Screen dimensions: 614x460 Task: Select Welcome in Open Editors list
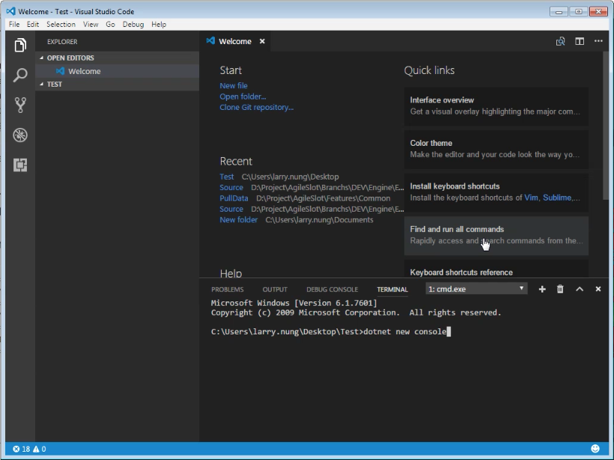pos(117,71)
